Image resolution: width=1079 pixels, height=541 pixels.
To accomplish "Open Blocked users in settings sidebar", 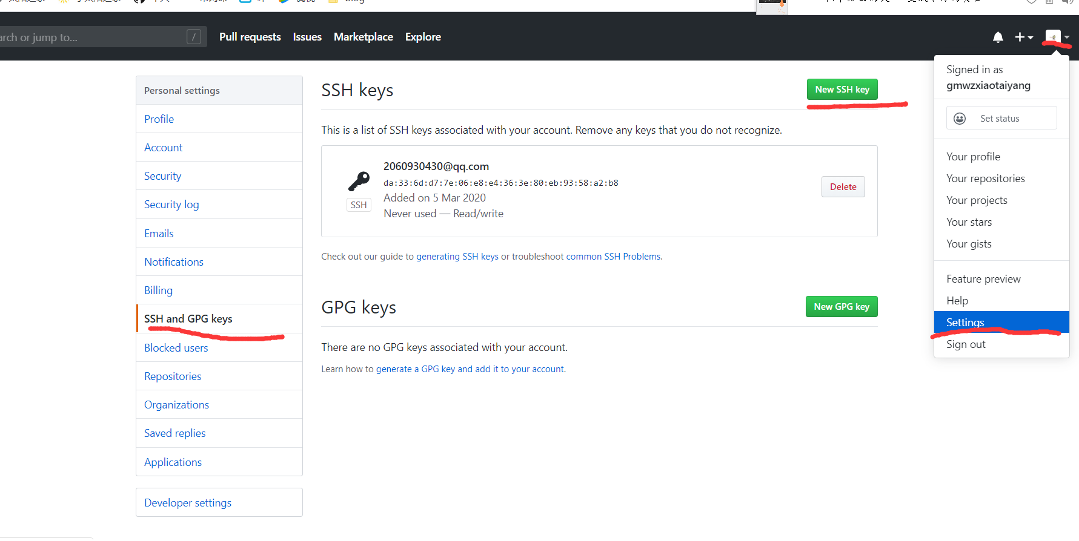I will pyautogui.click(x=219, y=348).
